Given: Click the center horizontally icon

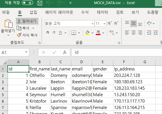Looking at the screenshot, I should (x=134, y=33).
